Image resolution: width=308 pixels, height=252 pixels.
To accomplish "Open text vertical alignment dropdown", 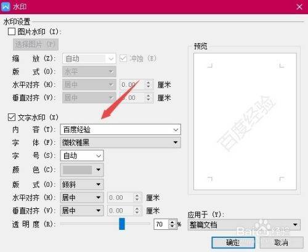I will tap(82, 211).
